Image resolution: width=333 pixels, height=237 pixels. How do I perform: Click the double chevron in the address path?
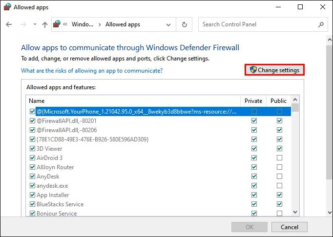click(65, 24)
